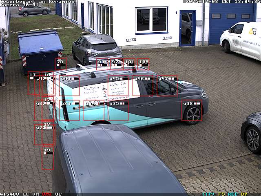Select the EC status indicator

26,194
